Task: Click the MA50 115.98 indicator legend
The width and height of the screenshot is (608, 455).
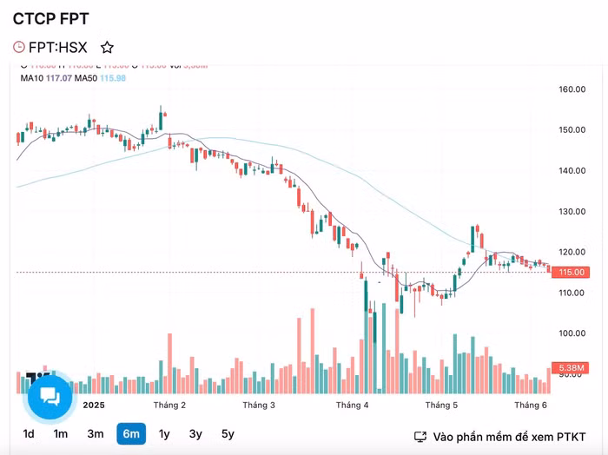Action: coord(100,78)
